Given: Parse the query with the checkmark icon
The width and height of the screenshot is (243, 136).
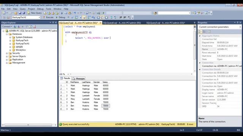Looking at the screenshot, I should pos(72,17).
